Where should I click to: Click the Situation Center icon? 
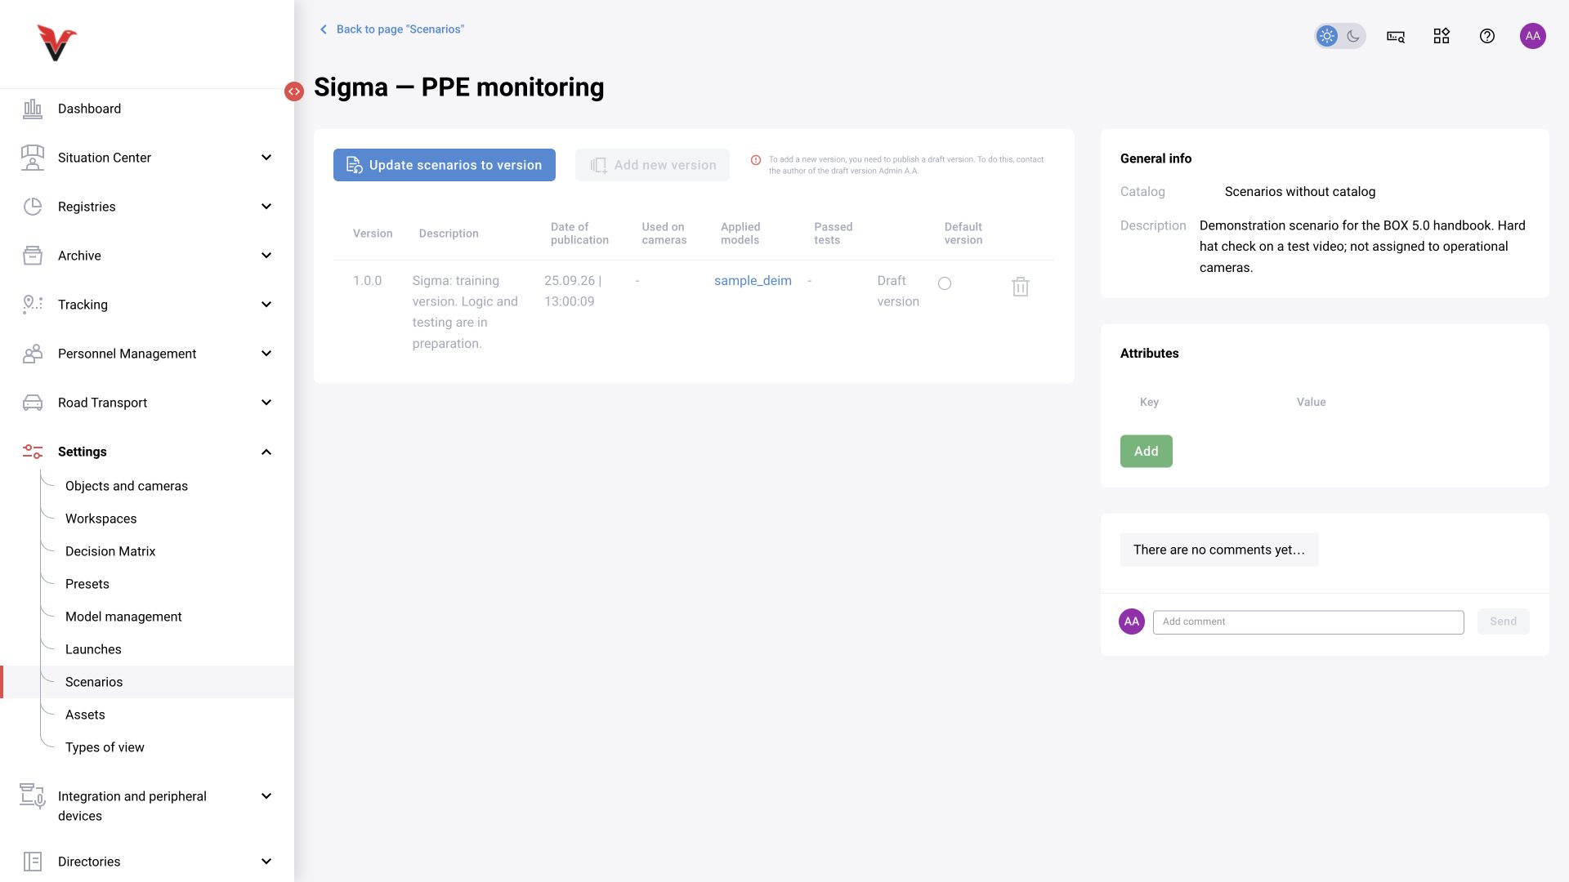pos(33,158)
